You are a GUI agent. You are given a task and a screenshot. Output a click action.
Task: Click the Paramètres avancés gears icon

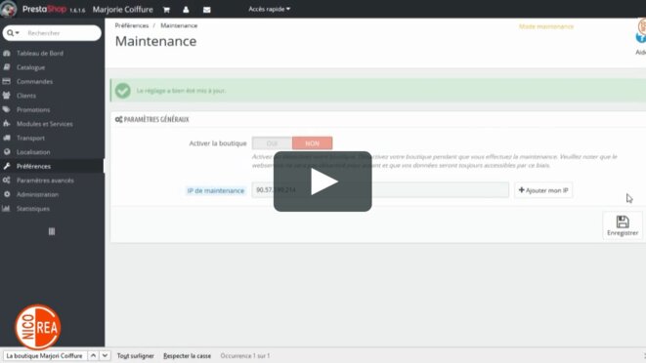pyautogui.click(x=7, y=181)
